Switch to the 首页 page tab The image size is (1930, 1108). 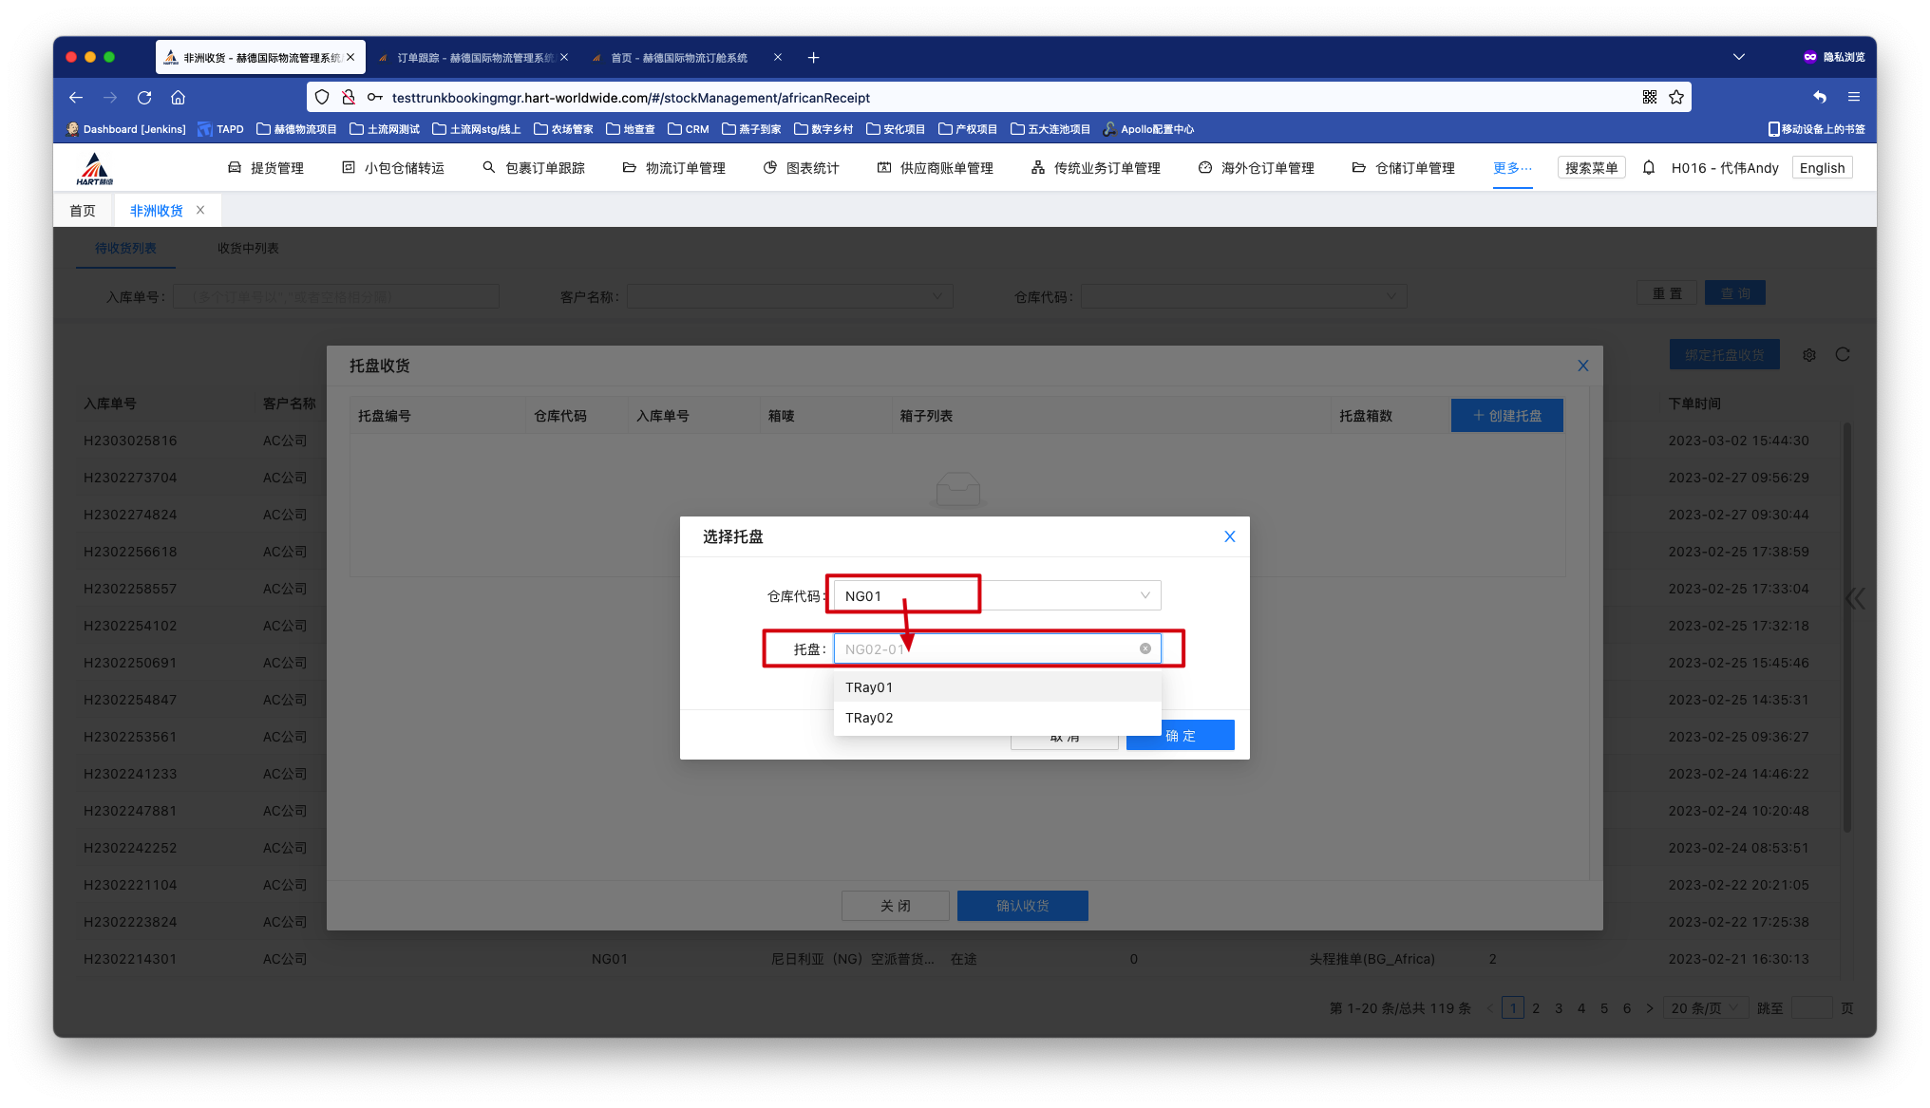click(x=83, y=211)
